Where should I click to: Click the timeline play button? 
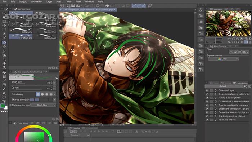tap(99, 132)
